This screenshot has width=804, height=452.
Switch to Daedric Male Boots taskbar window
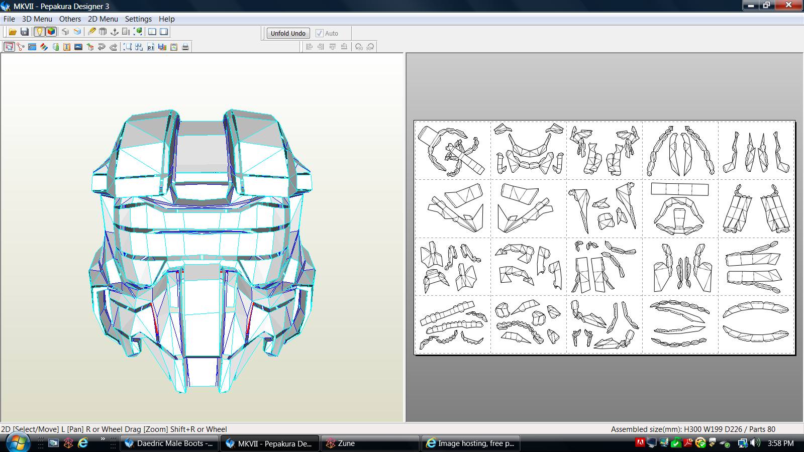pyautogui.click(x=169, y=443)
